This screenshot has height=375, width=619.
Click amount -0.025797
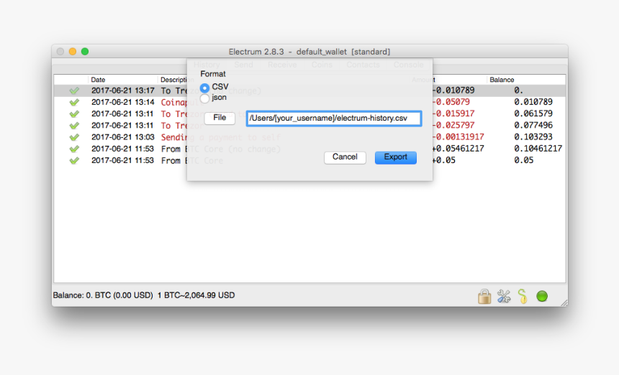[x=453, y=125]
